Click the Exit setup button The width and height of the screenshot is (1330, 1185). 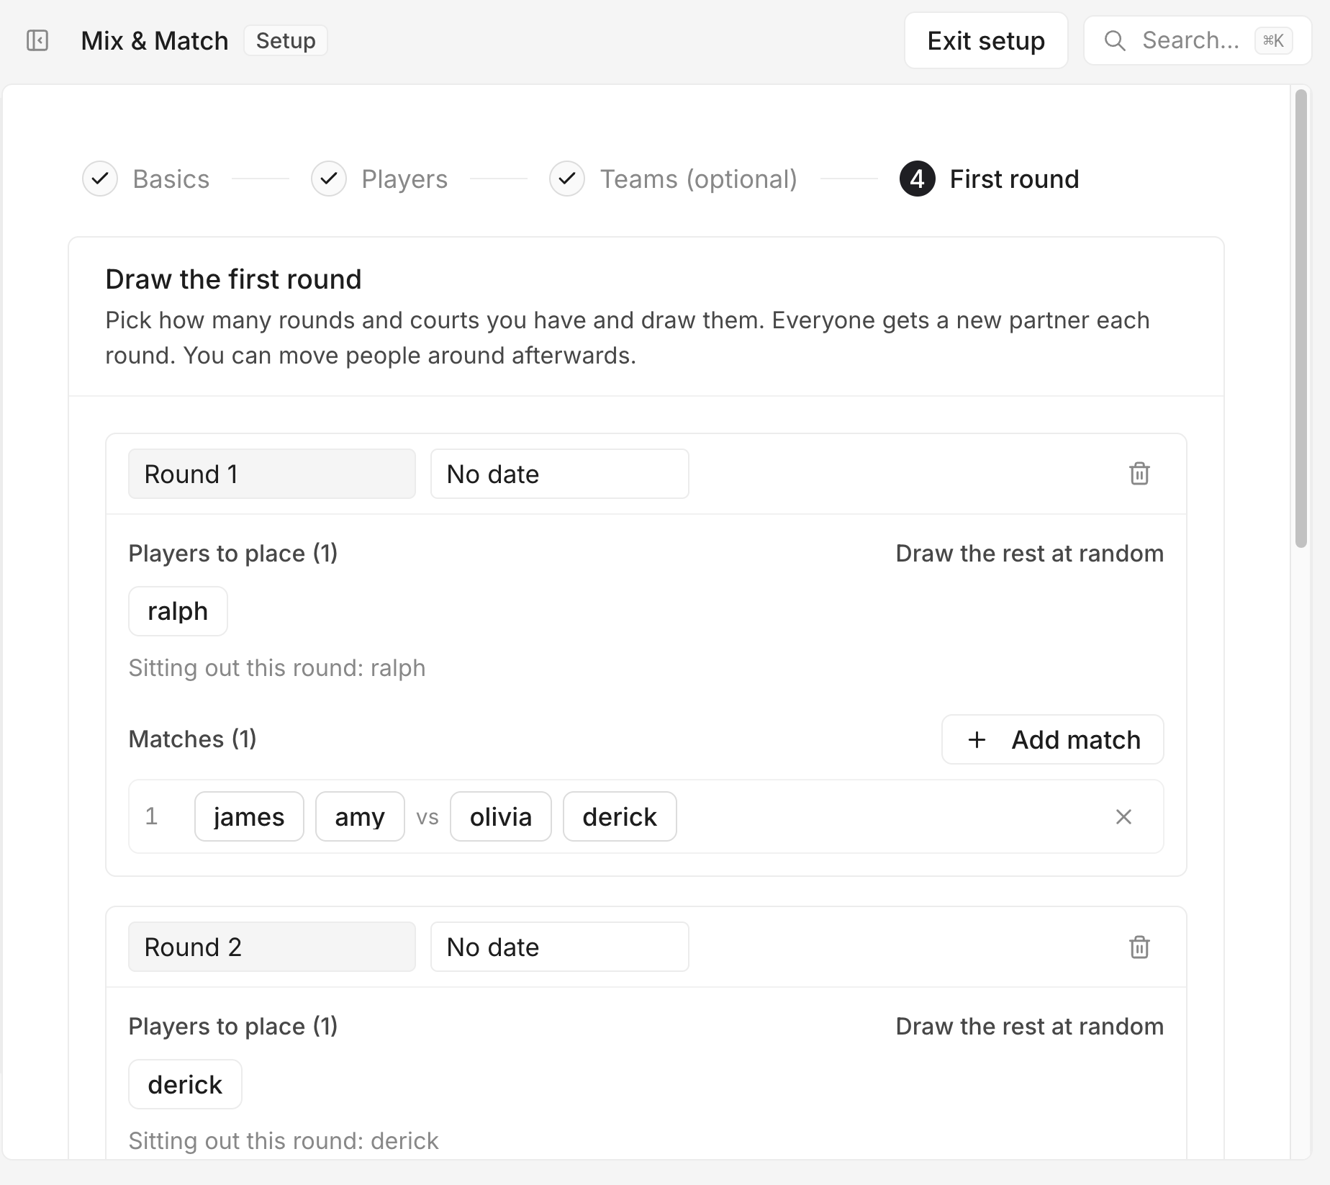[x=986, y=41]
